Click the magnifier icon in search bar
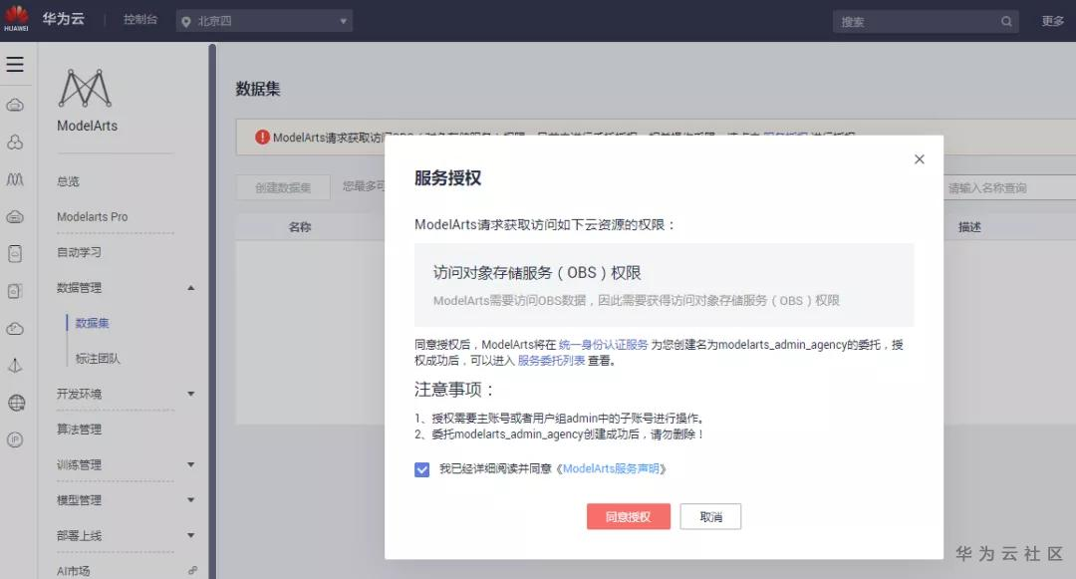Screen dimensions: 1076x579 coord(1006,20)
